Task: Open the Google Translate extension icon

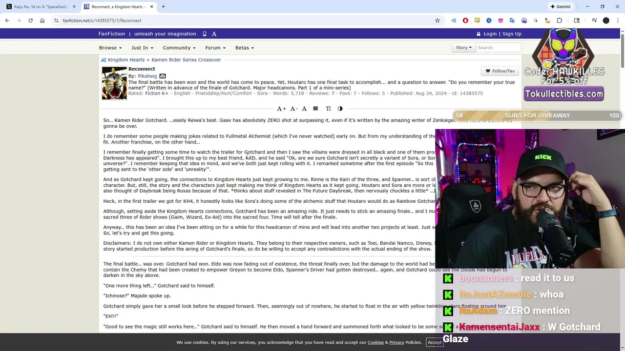Action: pyautogui.click(x=512, y=20)
